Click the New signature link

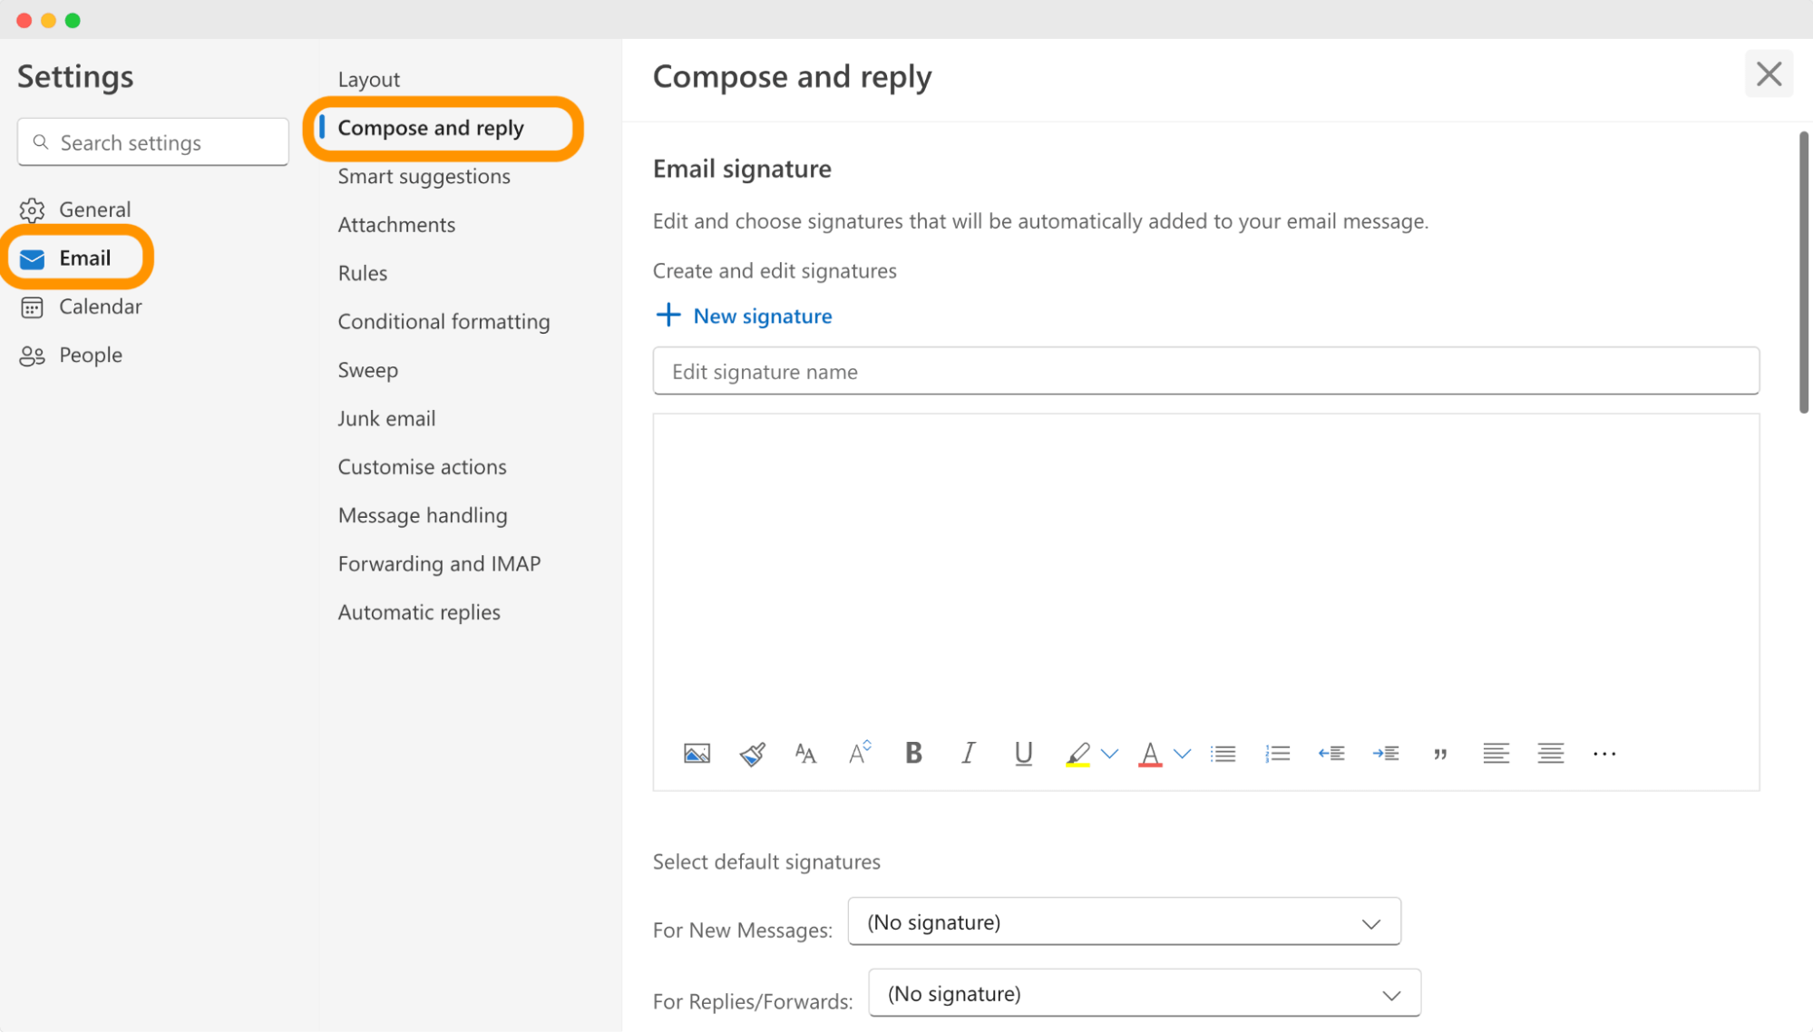coord(762,316)
